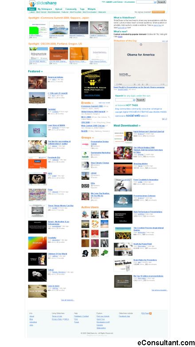Click the top header Search button
The width and height of the screenshot is (195, 347).
pyautogui.click(x=161, y=2)
